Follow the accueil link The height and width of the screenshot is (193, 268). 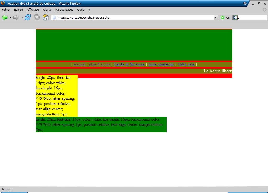click(x=79, y=64)
